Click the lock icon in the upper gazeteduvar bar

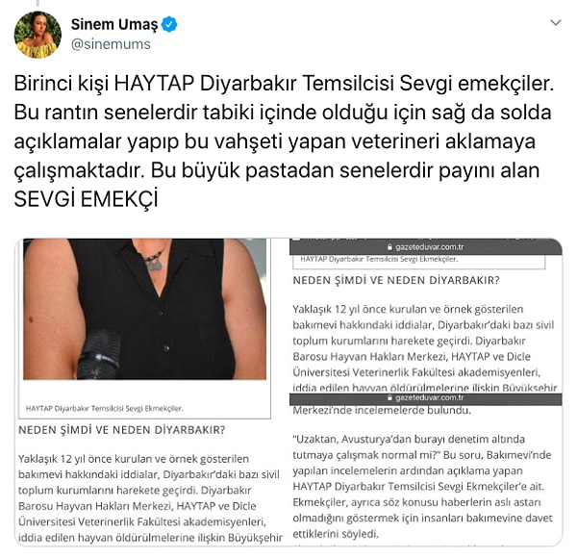tap(390, 247)
